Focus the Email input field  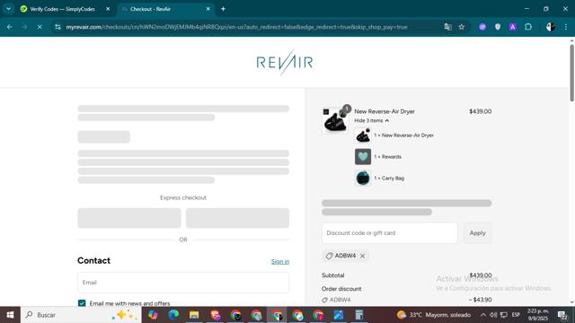click(183, 283)
